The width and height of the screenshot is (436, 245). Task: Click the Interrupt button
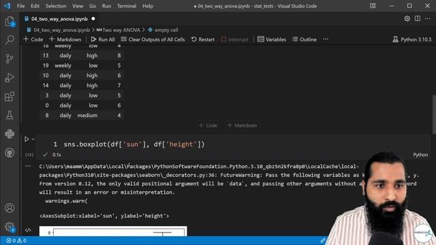tap(234, 39)
